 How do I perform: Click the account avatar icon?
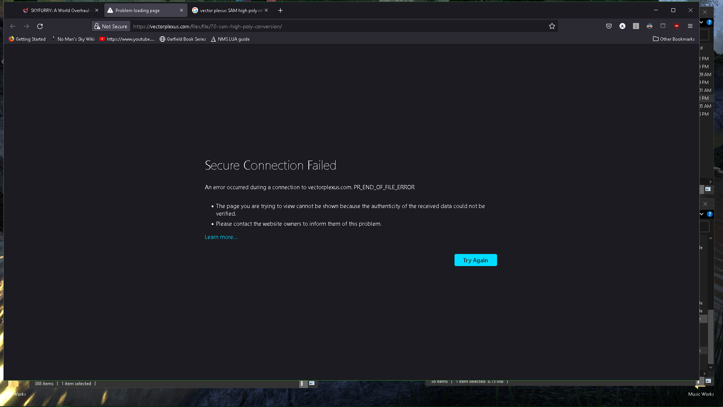pos(622,26)
